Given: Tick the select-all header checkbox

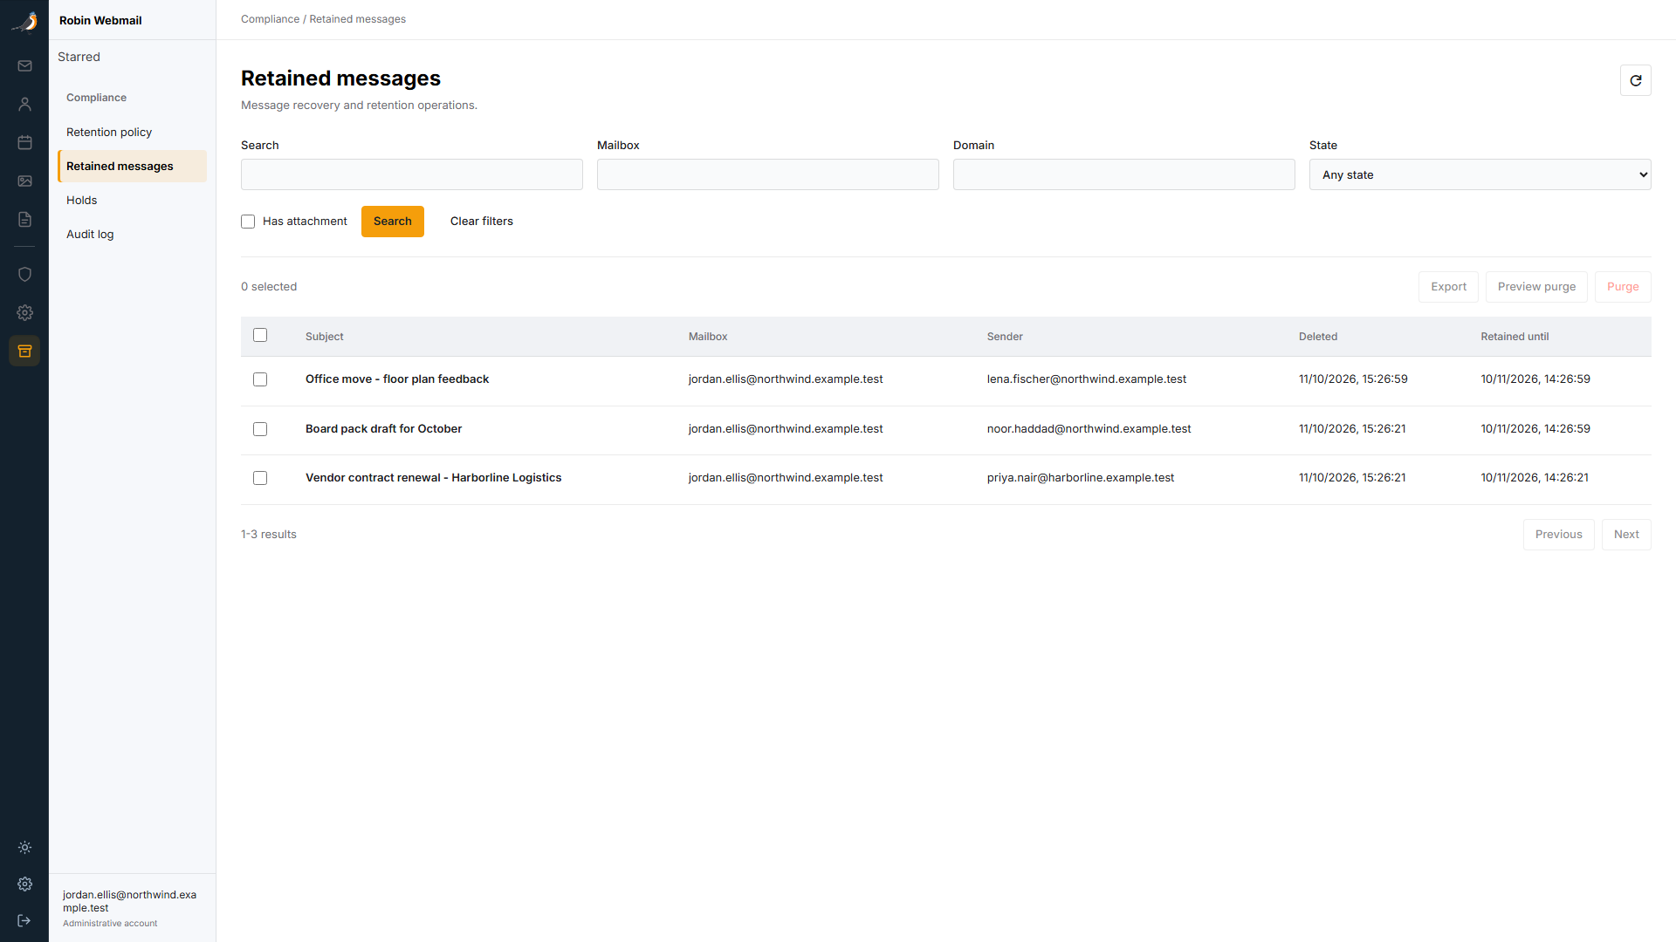Looking at the screenshot, I should [x=260, y=335].
